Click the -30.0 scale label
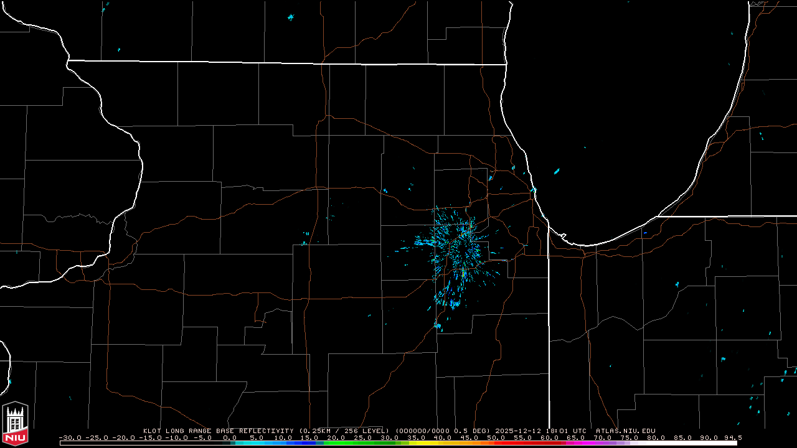This screenshot has width=797, height=448. pos(70,437)
